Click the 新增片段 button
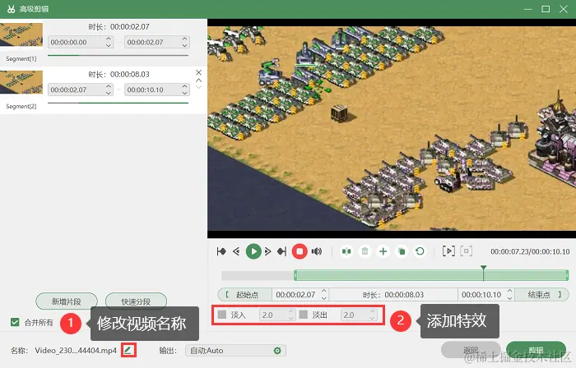This screenshot has height=368, width=576. pyautogui.click(x=67, y=301)
